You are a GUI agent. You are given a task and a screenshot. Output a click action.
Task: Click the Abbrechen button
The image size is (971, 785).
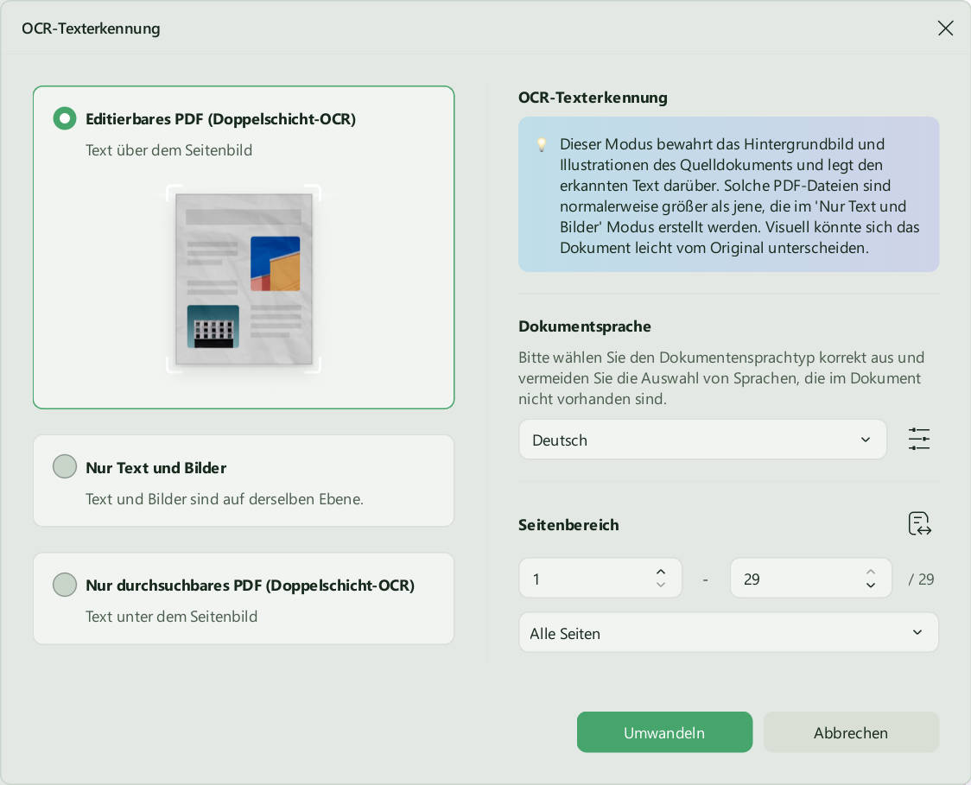coord(851,732)
